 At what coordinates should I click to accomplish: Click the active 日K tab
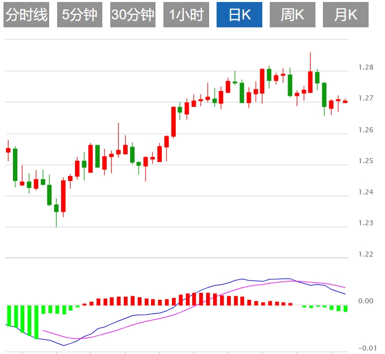[239, 15]
